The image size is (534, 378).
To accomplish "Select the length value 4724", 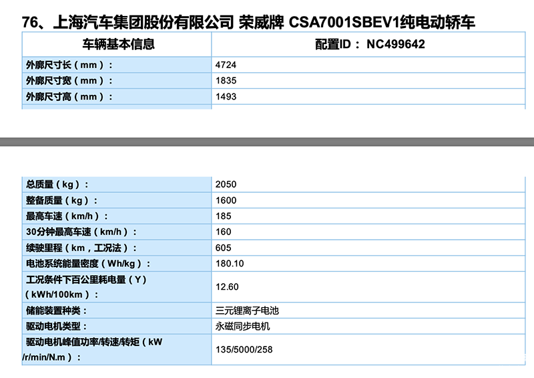I will [226, 65].
